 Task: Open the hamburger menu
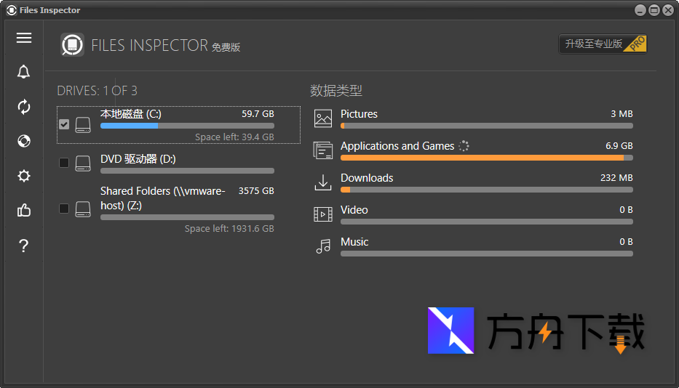click(24, 38)
